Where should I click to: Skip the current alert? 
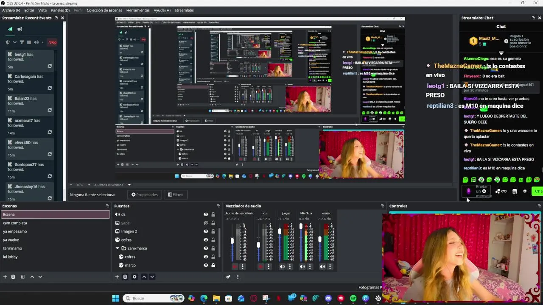click(53, 42)
